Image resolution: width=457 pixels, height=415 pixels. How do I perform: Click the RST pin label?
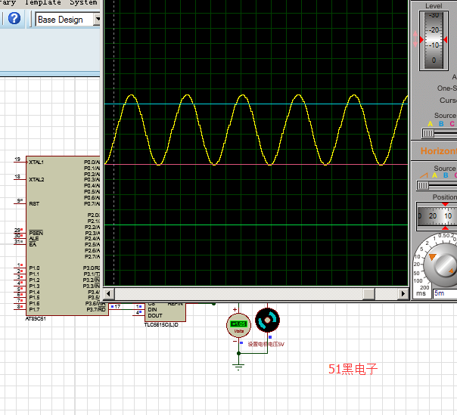point(34,204)
